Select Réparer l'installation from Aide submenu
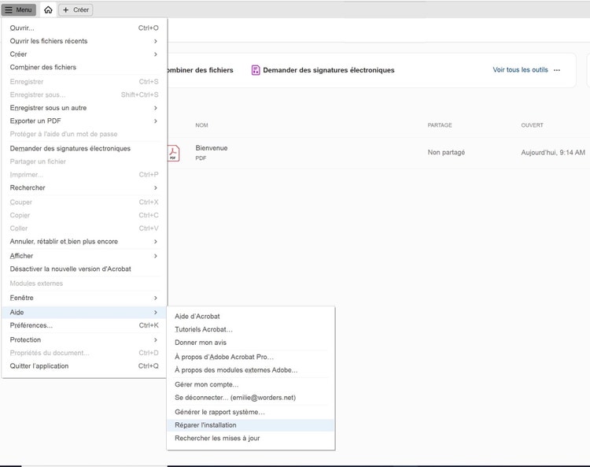The height and width of the screenshot is (467, 590). 205,425
